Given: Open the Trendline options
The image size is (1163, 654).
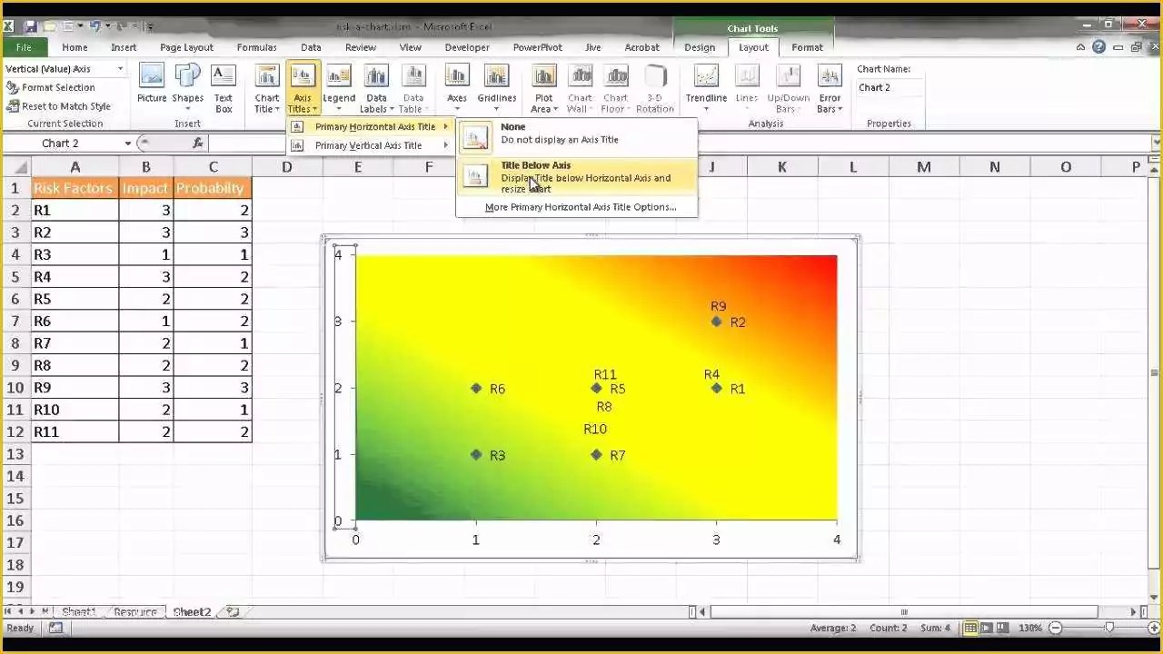Looking at the screenshot, I should [x=706, y=88].
